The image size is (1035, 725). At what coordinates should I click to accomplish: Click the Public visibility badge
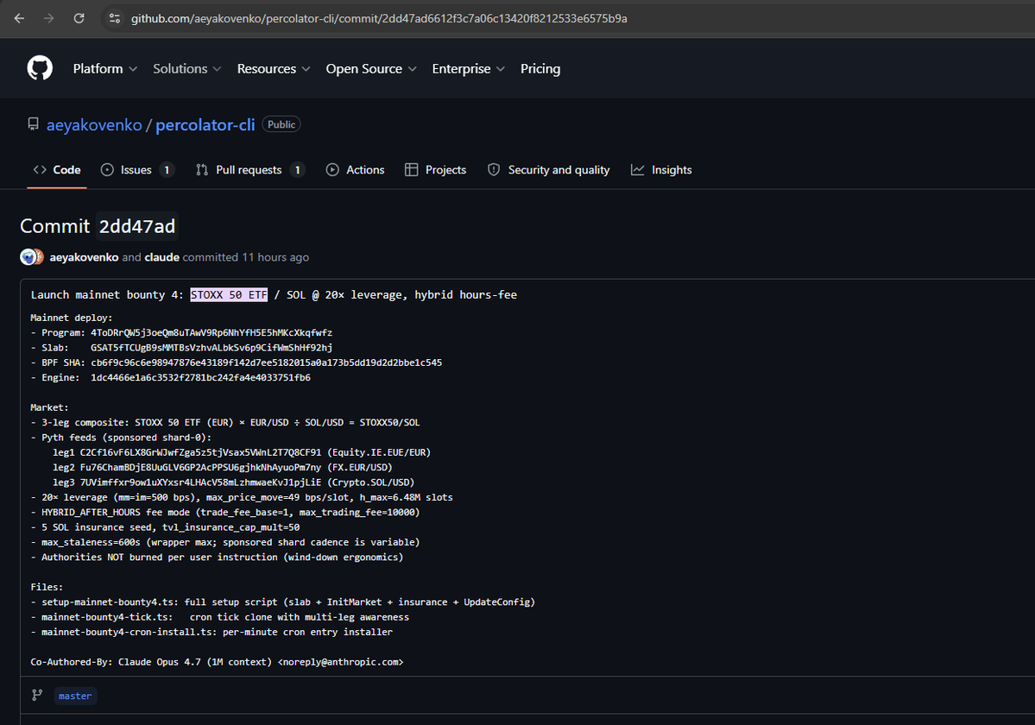click(281, 124)
